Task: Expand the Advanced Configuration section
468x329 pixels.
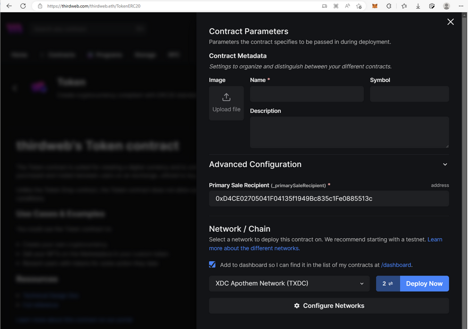Action: 445,164
